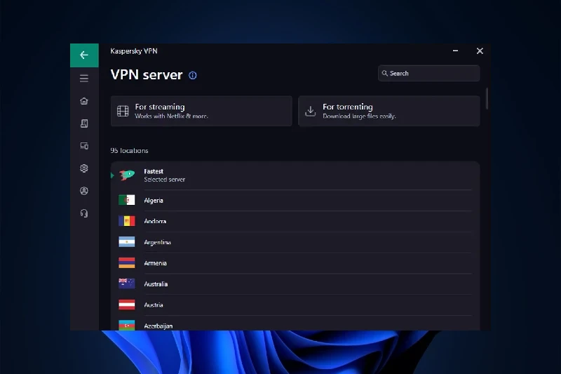Select Argentina from the server list
The width and height of the screenshot is (561, 374).
pyautogui.click(x=295, y=242)
